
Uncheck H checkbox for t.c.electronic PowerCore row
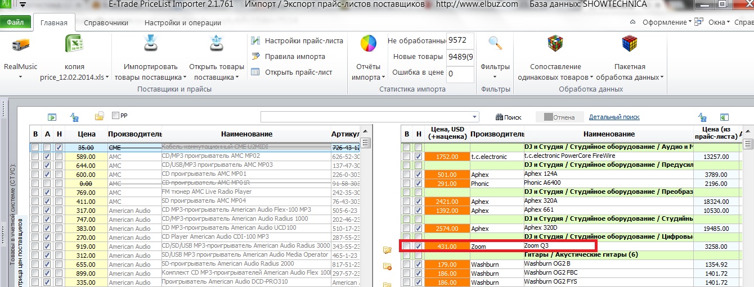[418, 156]
